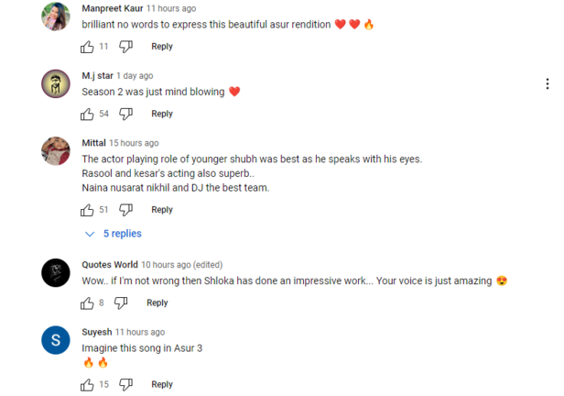
Task: Click Mittal's 15 hours ago timestamp
Action: (134, 143)
